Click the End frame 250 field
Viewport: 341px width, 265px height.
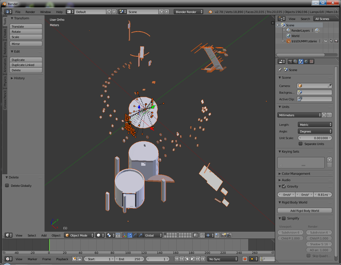129,259
